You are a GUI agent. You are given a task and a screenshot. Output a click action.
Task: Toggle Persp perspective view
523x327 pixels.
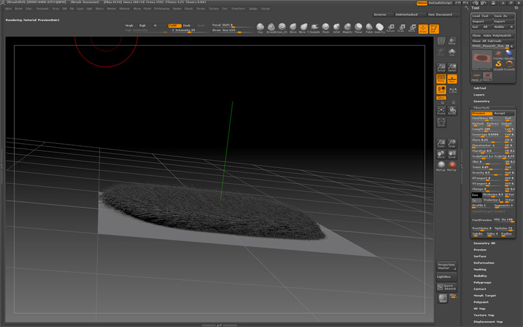tap(441, 78)
